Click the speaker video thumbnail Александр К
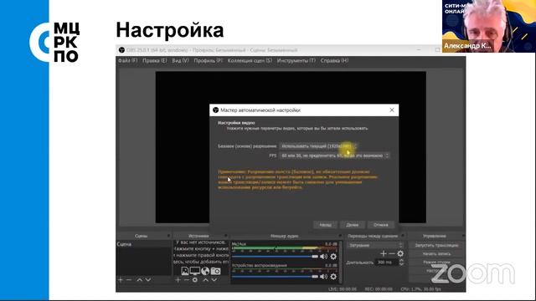Viewport: 536px width, 301px height. coord(489,26)
